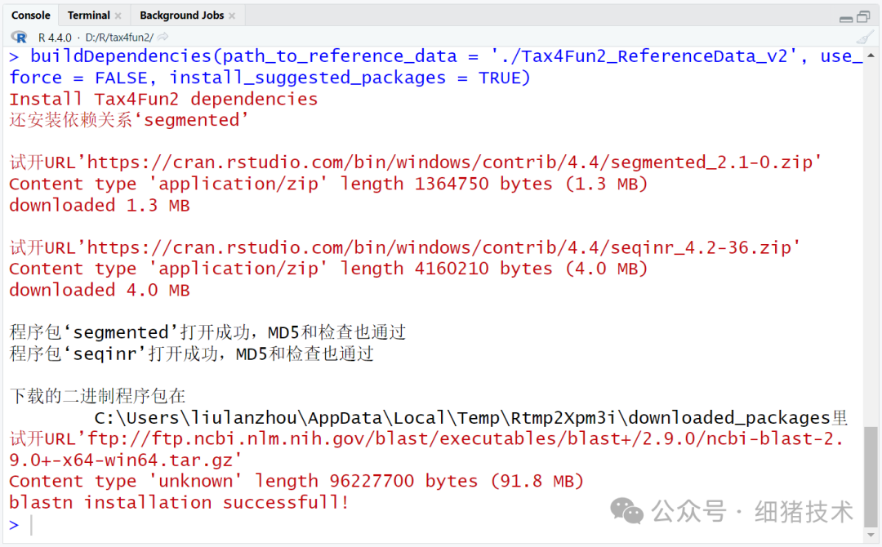
Task: Click the view current working directory arrow
Action: tap(163, 38)
